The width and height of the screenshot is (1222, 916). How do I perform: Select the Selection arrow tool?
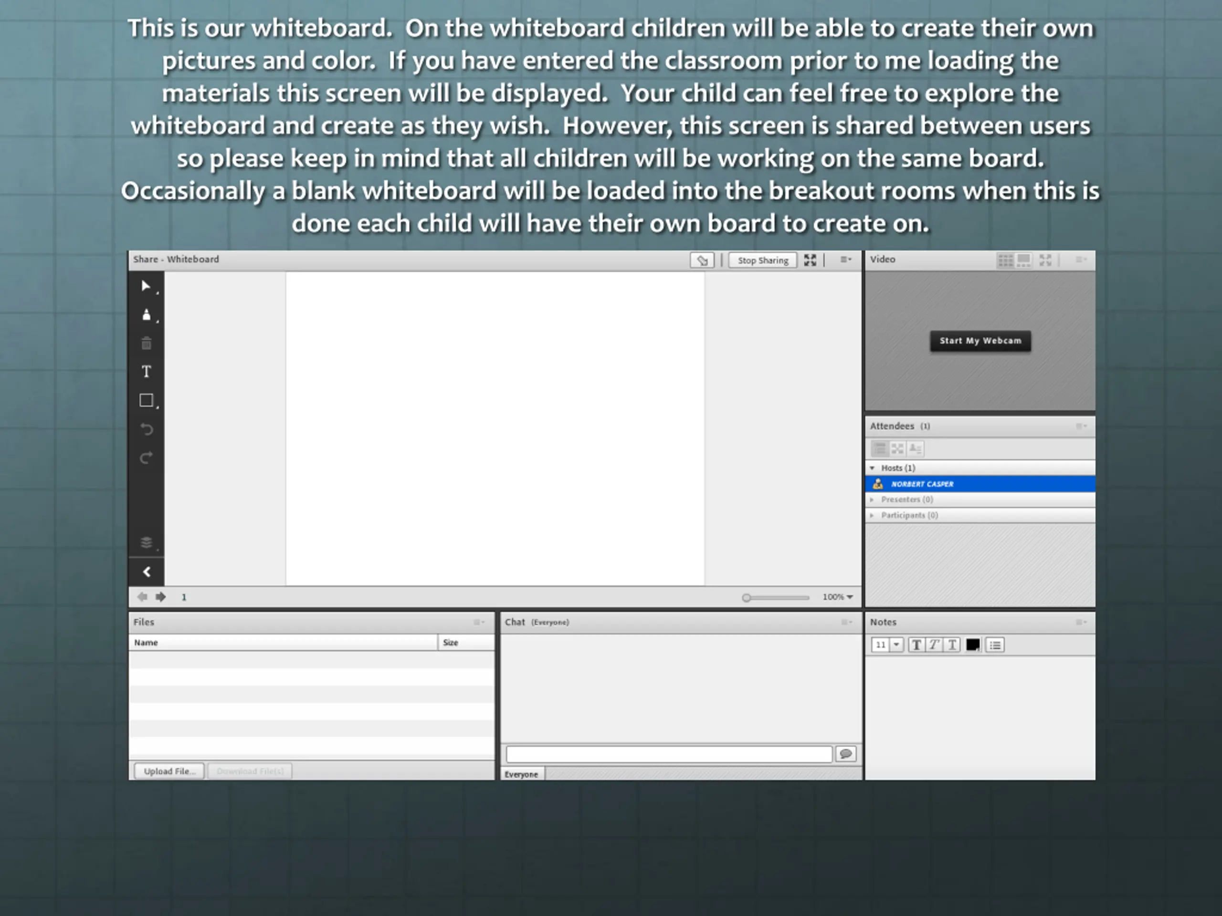pos(147,286)
